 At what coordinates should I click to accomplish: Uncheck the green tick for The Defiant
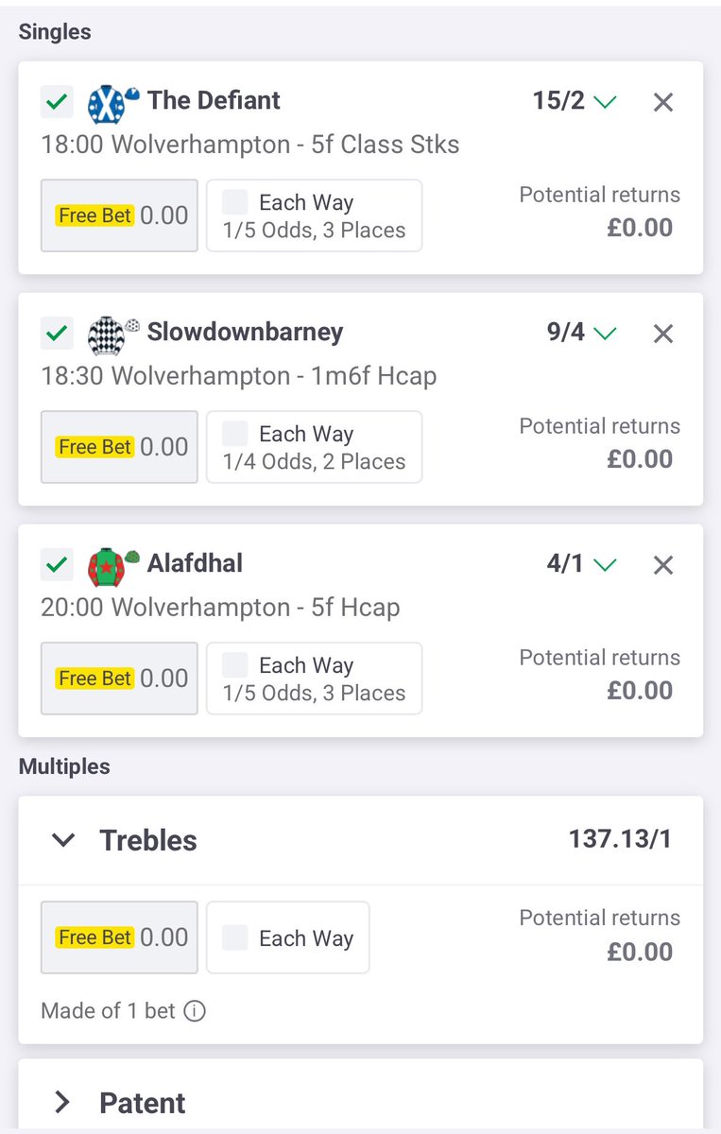(x=57, y=102)
